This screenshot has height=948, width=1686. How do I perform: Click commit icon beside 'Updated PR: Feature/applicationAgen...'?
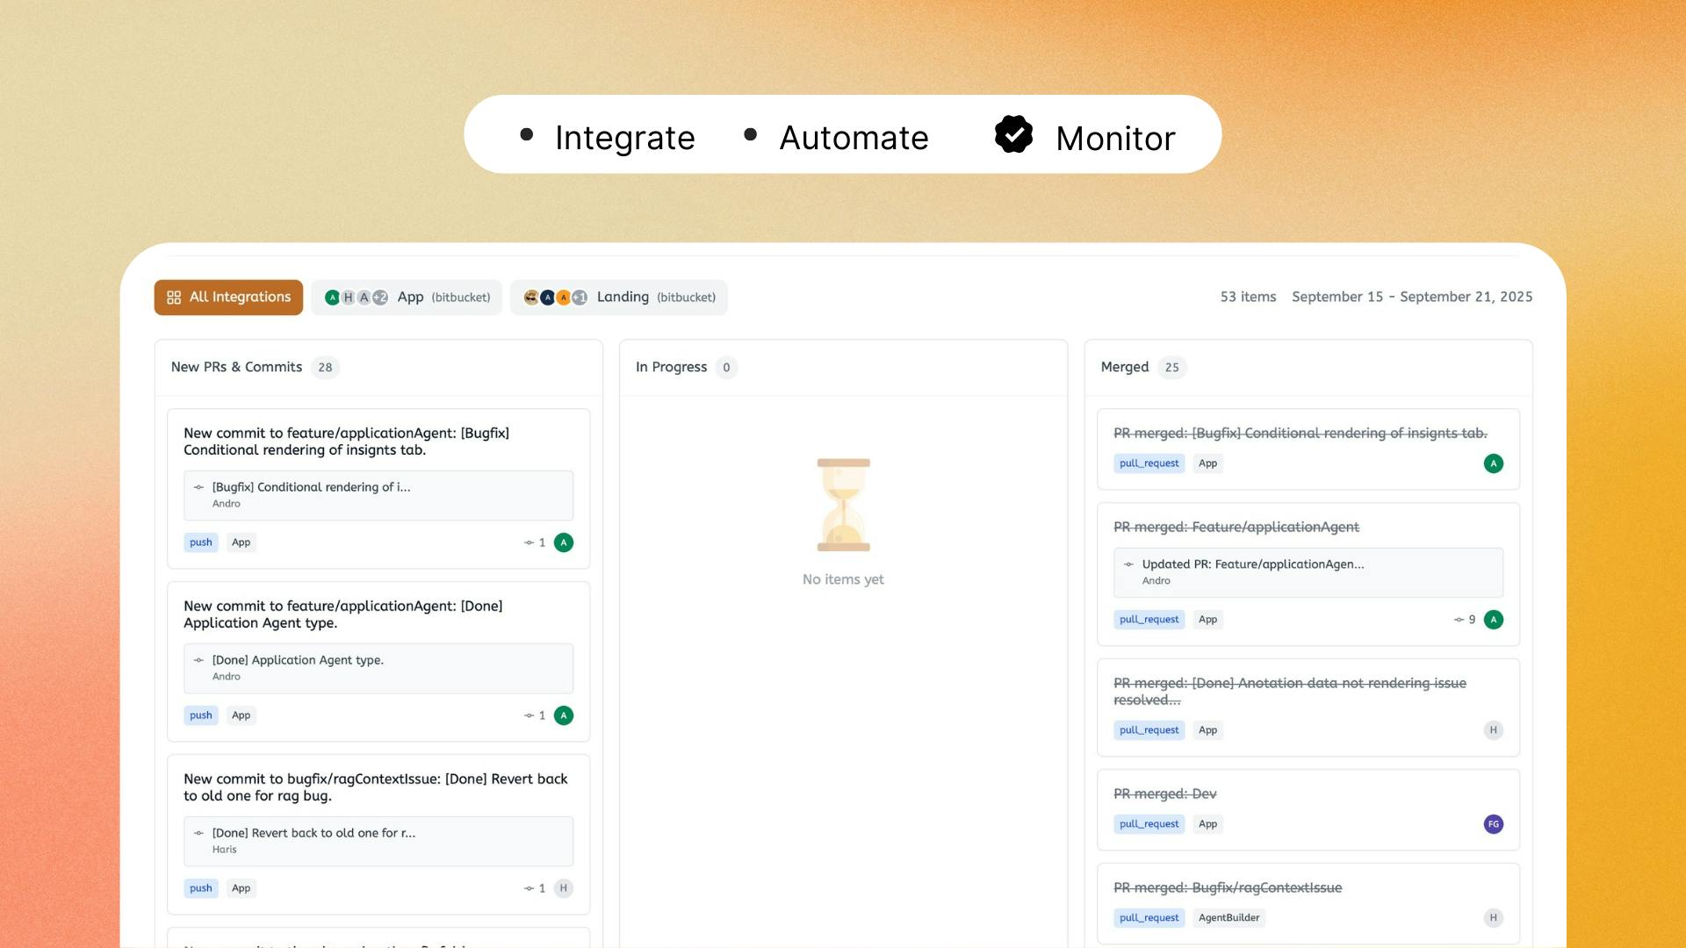click(x=1128, y=564)
